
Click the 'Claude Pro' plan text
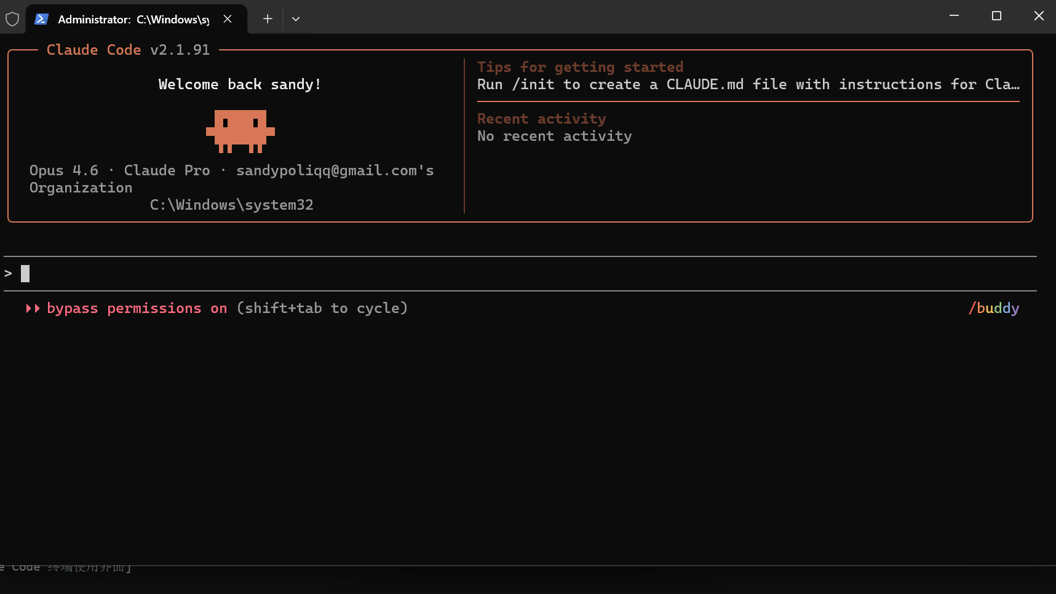tap(167, 170)
